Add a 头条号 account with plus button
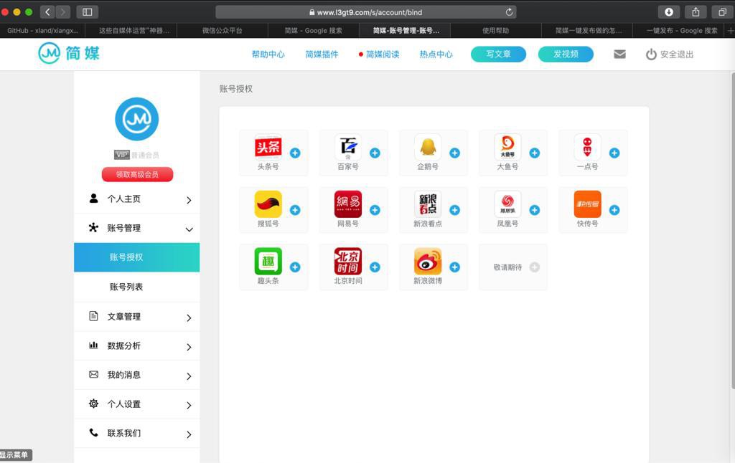This screenshot has height=463, width=735. pos(295,153)
